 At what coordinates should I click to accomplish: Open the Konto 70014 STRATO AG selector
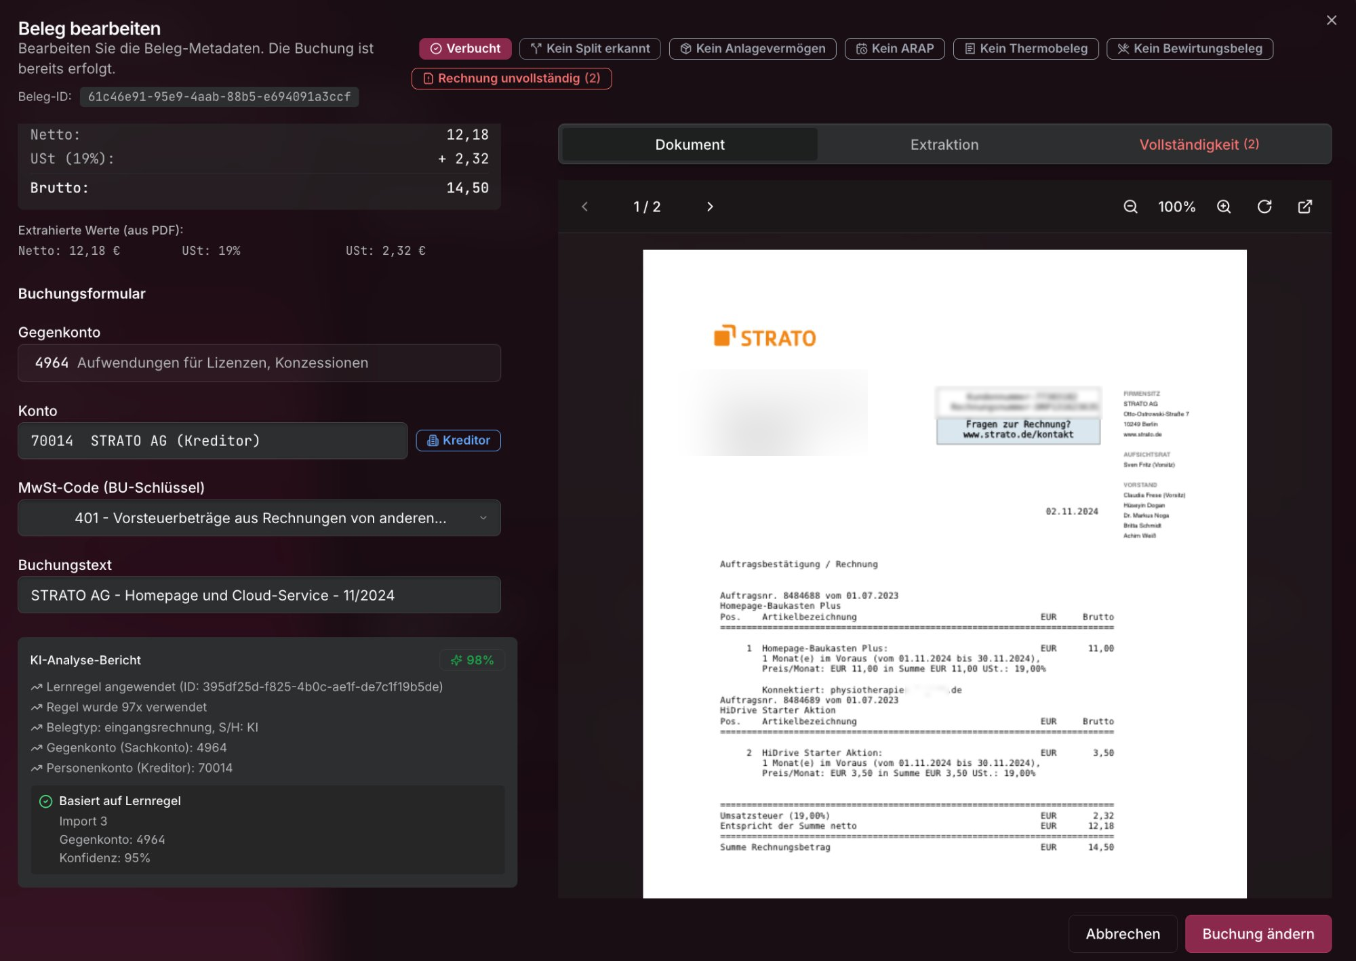pyautogui.click(x=212, y=441)
